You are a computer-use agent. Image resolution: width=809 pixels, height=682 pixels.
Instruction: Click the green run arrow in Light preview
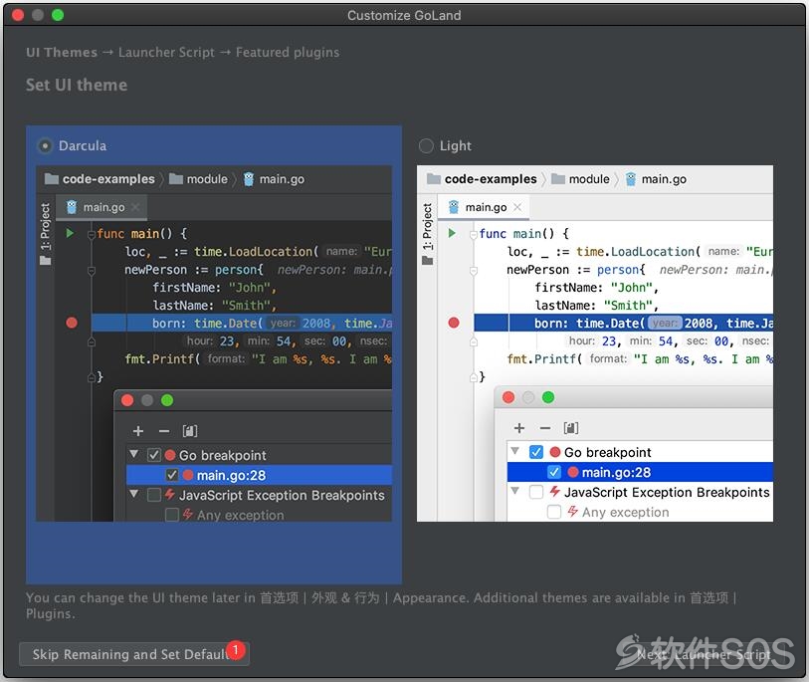(452, 233)
